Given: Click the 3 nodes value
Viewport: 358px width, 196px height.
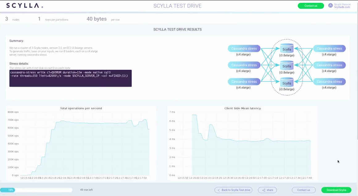Looking at the screenshot, I should [x=7, y=19].
